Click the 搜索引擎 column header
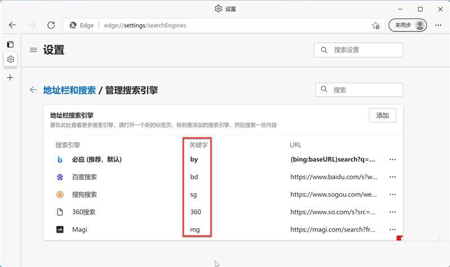 tap(67, 145)
